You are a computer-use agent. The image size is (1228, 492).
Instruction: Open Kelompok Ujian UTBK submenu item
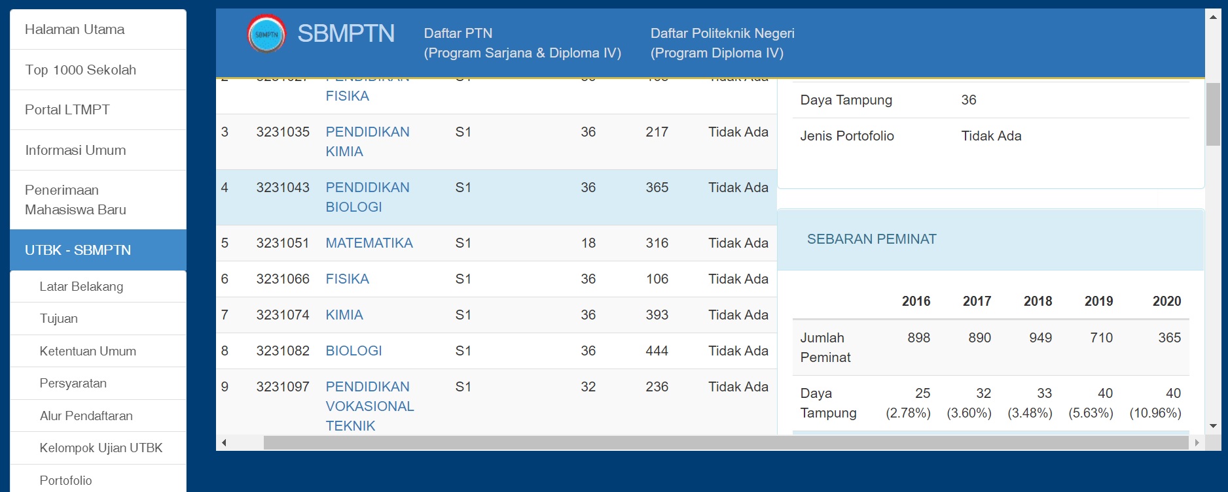point(98,448)
